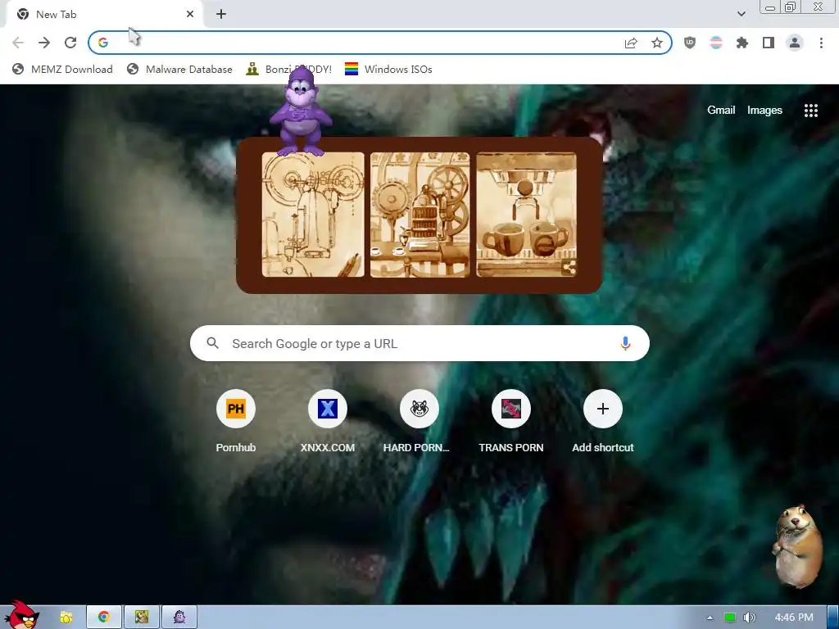This screenshot has width=839, height=629.
Task: Expand the tab search chevron
Action: (x=741, y=14)
